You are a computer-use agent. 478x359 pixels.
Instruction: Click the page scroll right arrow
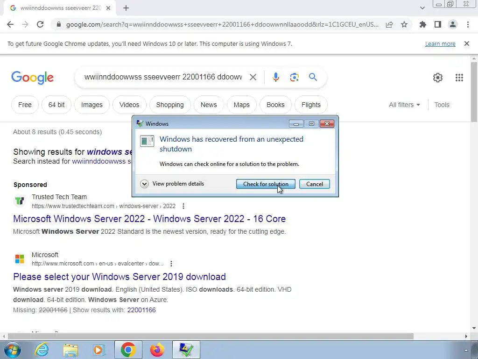point(466,336)
